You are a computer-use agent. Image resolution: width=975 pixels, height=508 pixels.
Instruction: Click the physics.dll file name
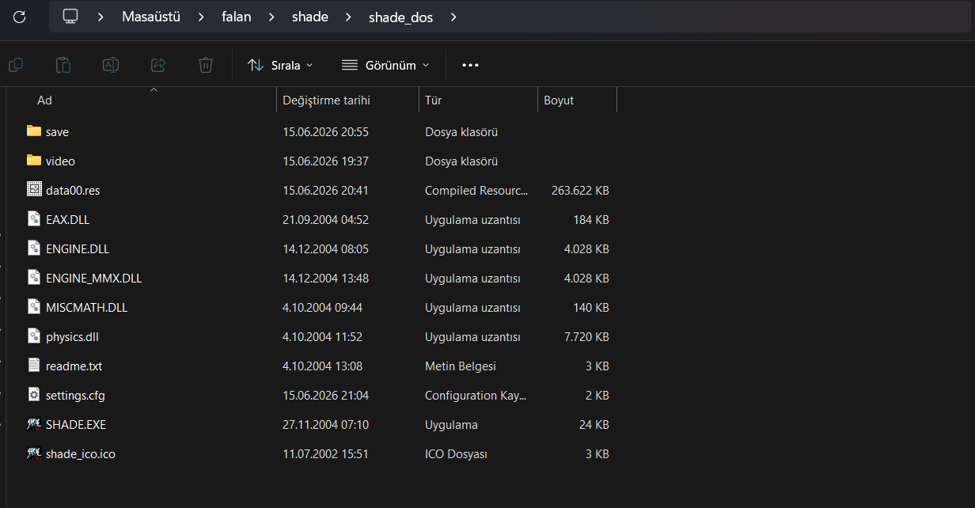[x=72, y=337]
